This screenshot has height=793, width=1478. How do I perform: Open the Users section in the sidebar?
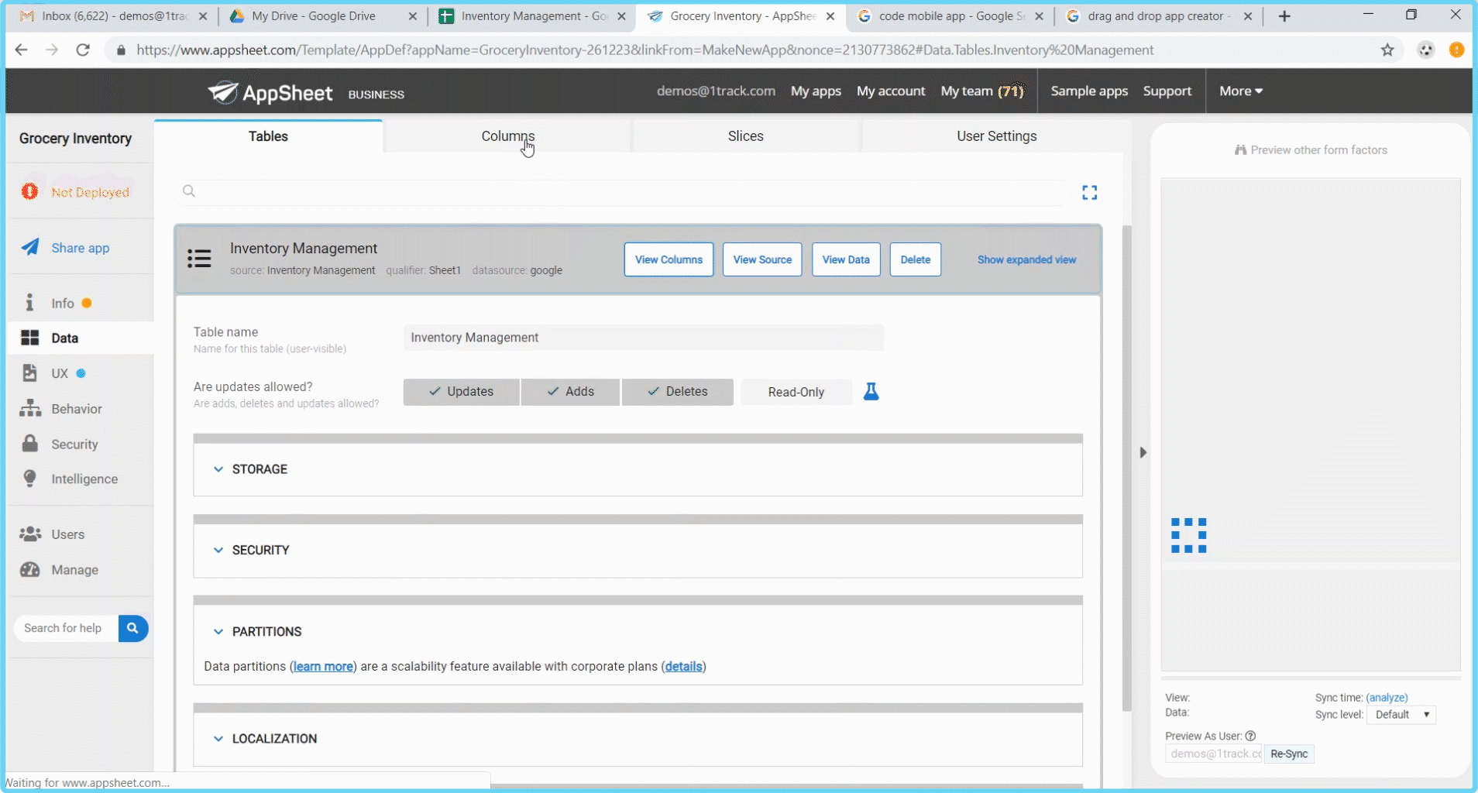click(67, 534)
